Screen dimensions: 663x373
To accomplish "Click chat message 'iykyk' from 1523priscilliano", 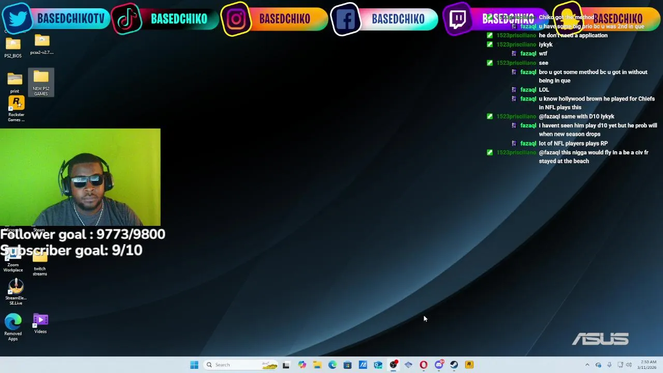I will [x=545, y=45].
